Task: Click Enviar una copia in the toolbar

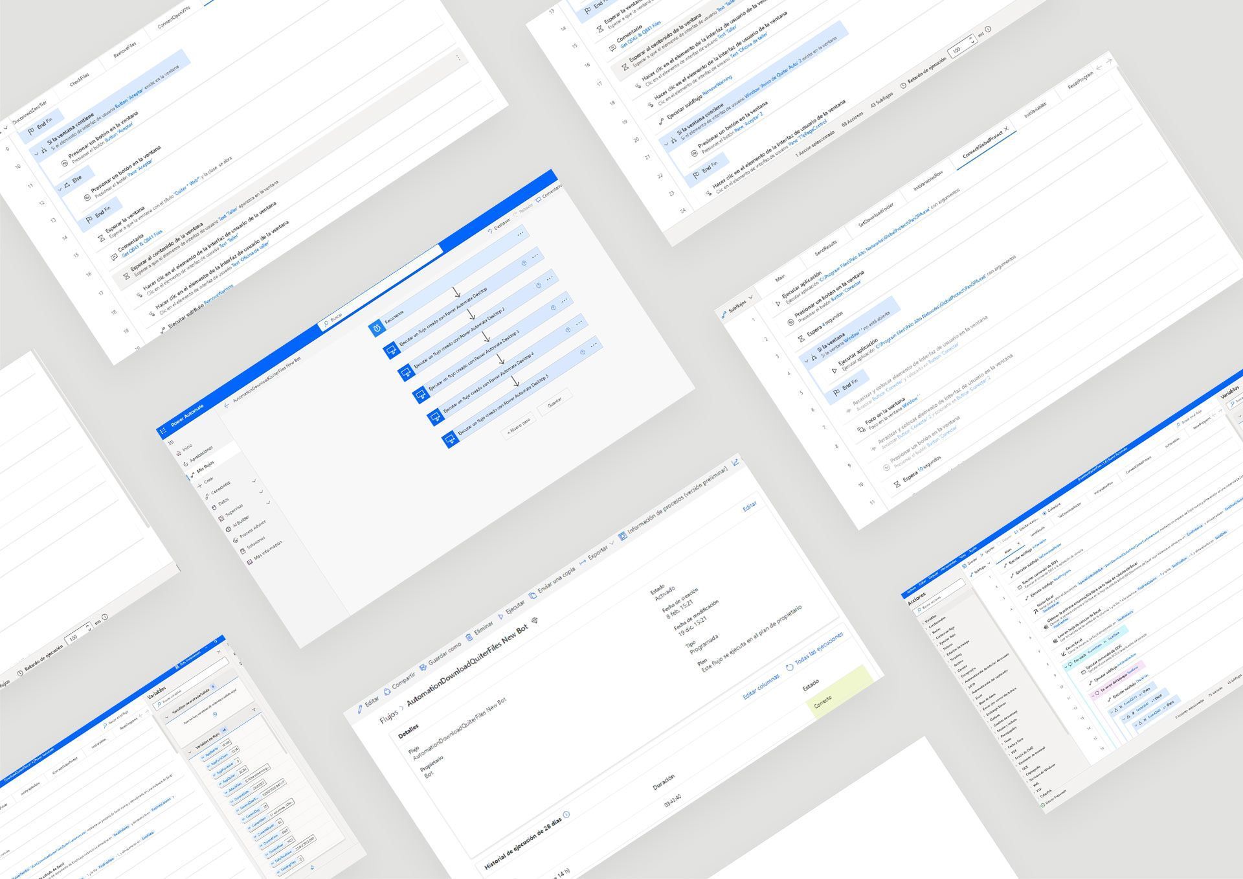Action: tap(552, 583)
